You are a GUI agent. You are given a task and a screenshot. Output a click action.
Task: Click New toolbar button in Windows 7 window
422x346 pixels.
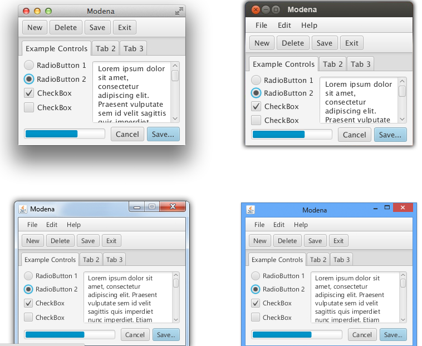32,241
